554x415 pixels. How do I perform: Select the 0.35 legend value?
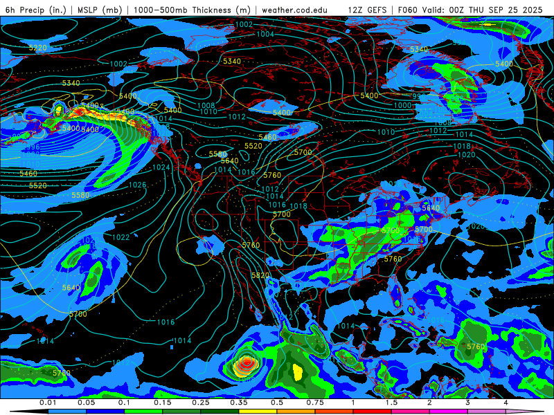239,403
